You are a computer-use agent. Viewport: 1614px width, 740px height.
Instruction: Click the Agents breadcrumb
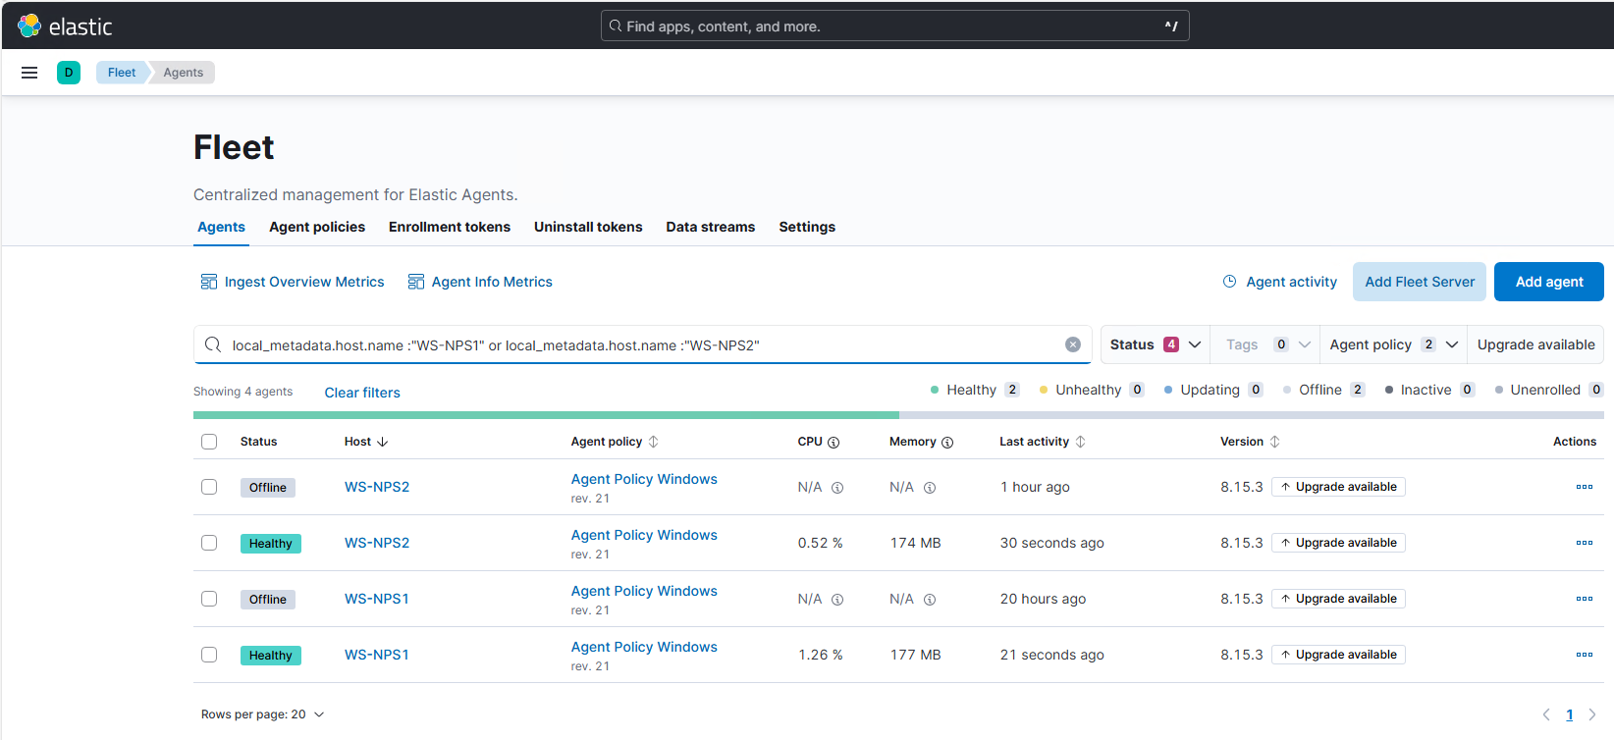(x=184, y=73)
